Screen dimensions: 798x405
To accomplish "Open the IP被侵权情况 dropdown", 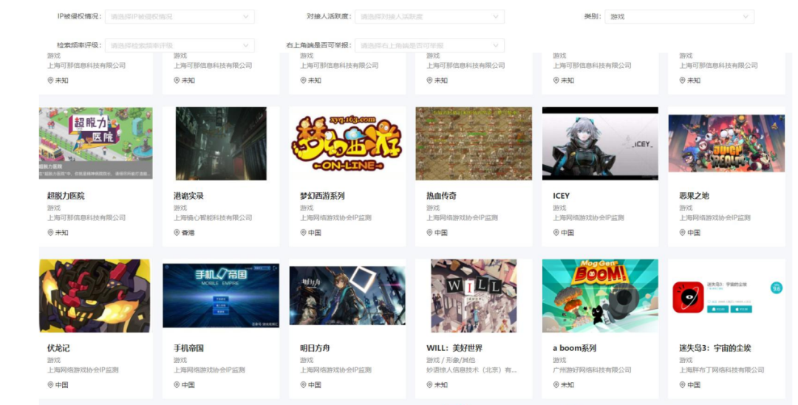I will 180,16.
